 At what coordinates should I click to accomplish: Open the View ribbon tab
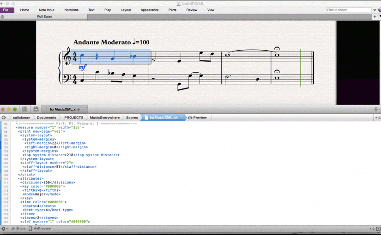tap(211, 10)
